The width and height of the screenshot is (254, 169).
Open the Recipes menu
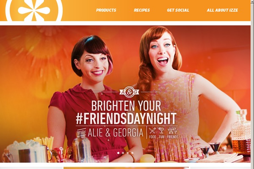coord(142,10)
